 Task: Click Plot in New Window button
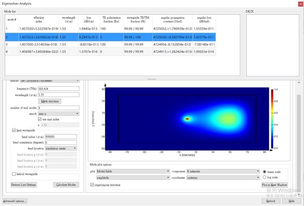[x=274, y=185]
